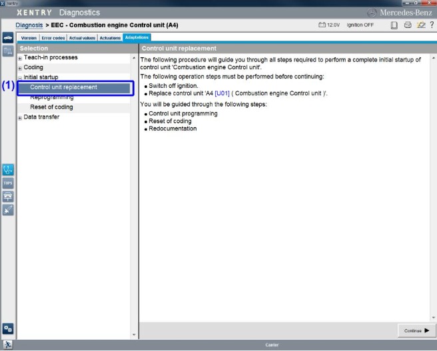Open the Actuations tab
Viewport: 437px width, 351px height.
click(x=110, y=38)
